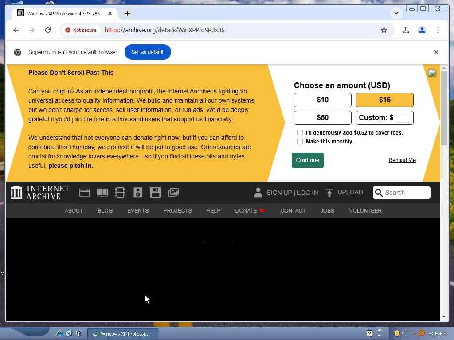Click the scrollbar down arrow
454x340 pixels.
(x=444, y=316)
